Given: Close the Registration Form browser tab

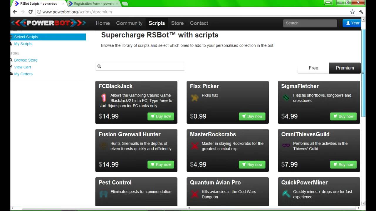Looking at the screenshot, I should (117, 4).
